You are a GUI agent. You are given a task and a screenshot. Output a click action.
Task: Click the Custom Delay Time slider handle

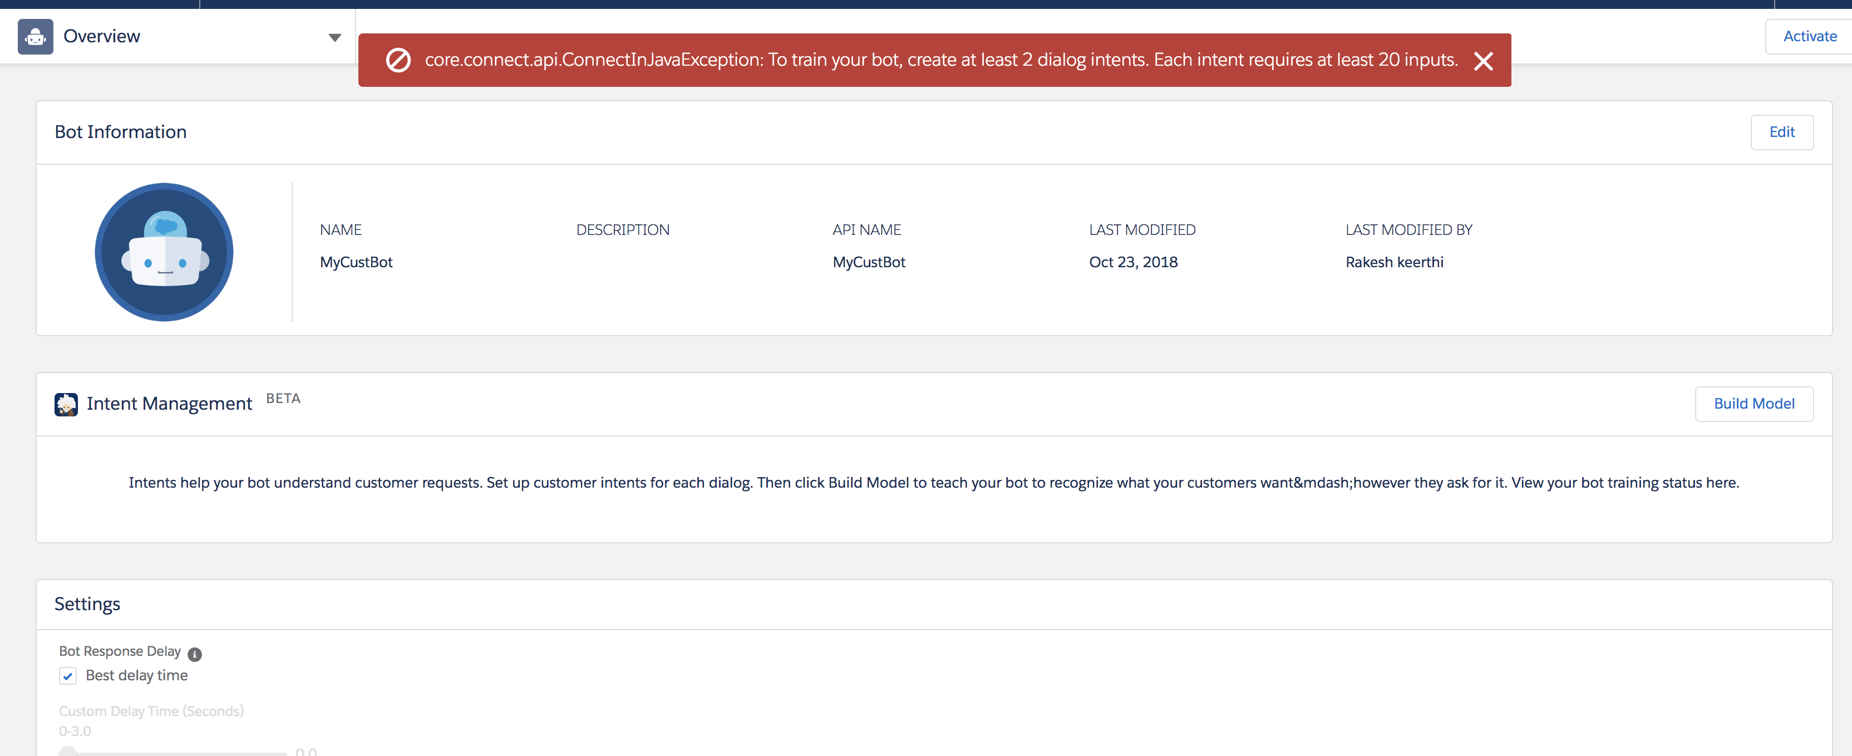[x=68, y=752]
